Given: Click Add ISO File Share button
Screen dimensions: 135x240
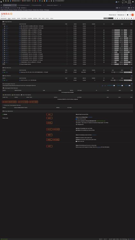Looking at the screenshot, I should (x=23, y=102).
